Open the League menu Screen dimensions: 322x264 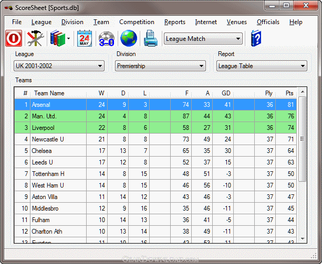pos(41,22)
